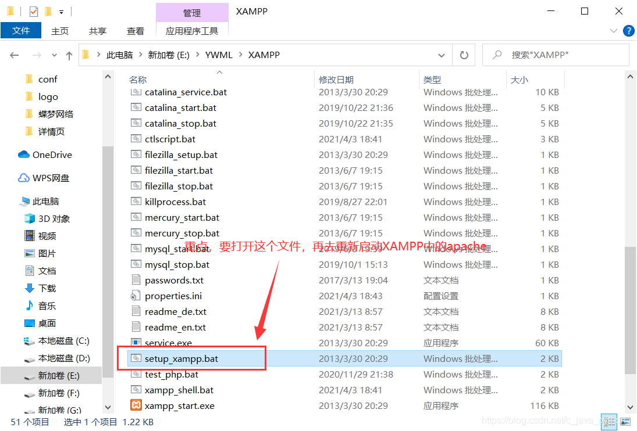Click the ctlscript.bat file icon
This screenshot has height=431, width=637.
click(136, 139)
